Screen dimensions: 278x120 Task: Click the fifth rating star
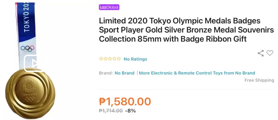[x=119, y=59]
